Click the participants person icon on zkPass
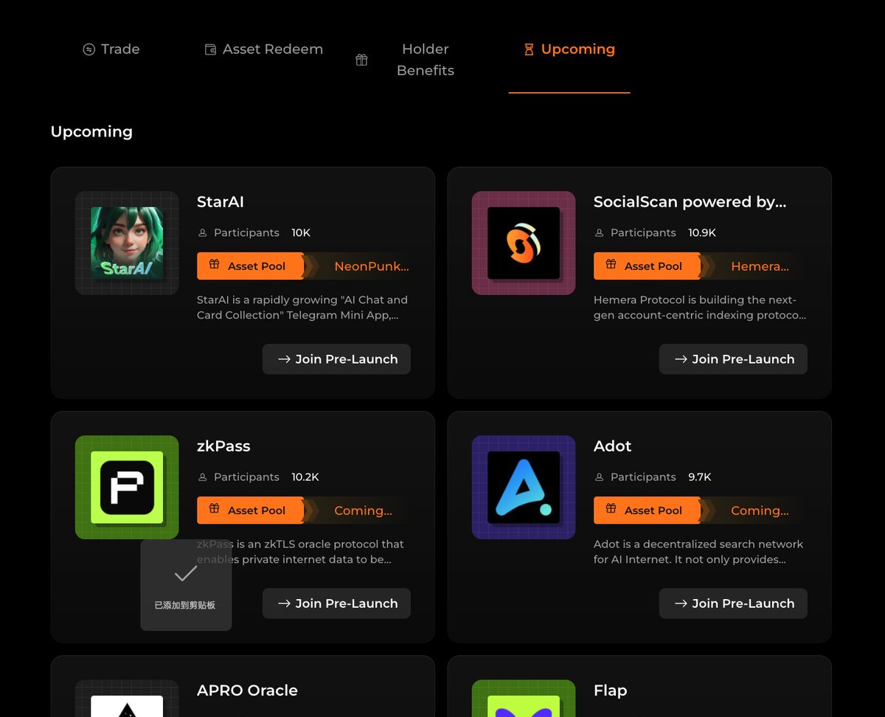The image size is (885, 717). [x=203, y=477]
